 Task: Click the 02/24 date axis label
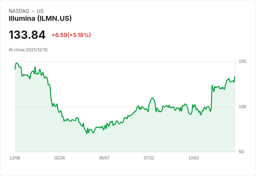[59, 158]
